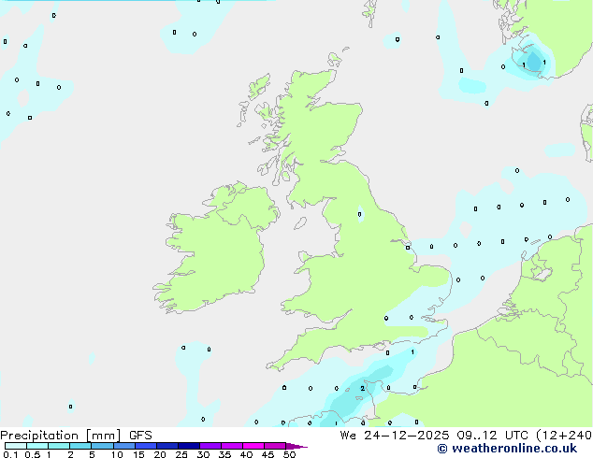Image resolution: width=593 pixels, height=458 pixels.
Task: Click the 'Precipitation [mm]' title text
Action: pyautogui.click(x=61, y=436)
